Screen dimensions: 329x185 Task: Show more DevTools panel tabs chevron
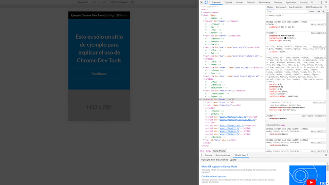(x=312, y=2)
